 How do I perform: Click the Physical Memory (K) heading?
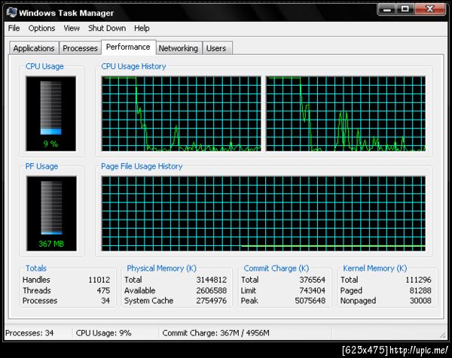pos(162,268)
